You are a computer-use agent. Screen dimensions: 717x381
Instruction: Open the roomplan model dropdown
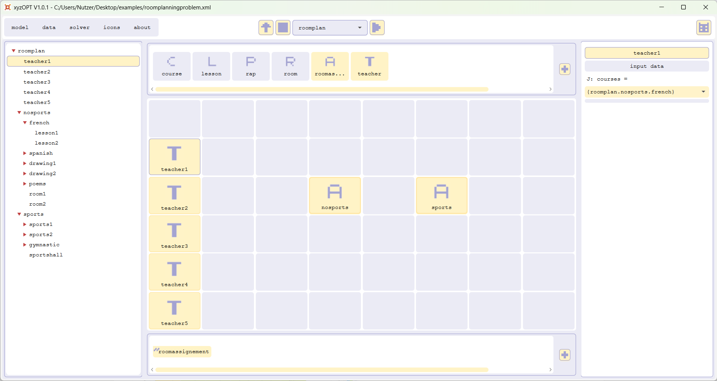[330, 28]
